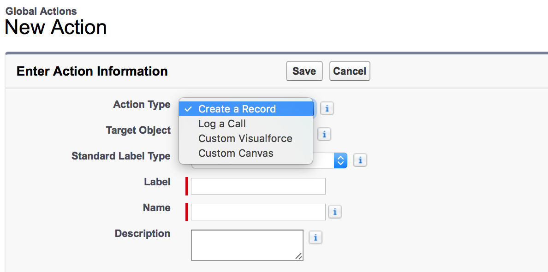548x272 pixels.
Task: Click the info icon beside Action Type
Action: [327, 109]
